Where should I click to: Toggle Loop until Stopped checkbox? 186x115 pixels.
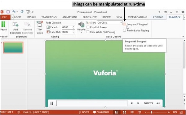point(124,24)
